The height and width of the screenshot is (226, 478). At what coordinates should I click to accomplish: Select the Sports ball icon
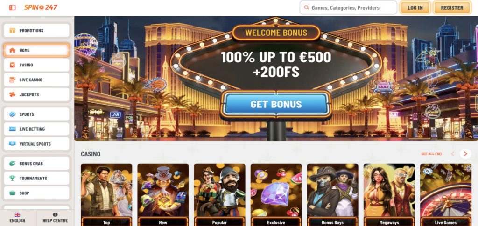pyautogui.click(x=12, y=114)
